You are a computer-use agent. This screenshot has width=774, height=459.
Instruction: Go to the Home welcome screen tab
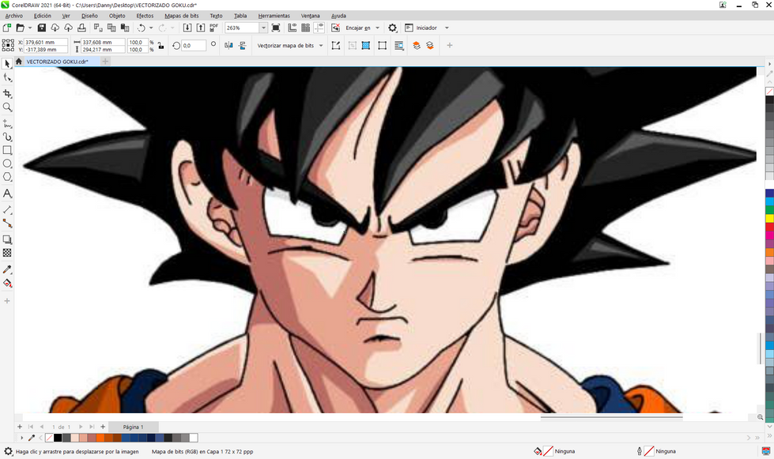pos(19,62)
